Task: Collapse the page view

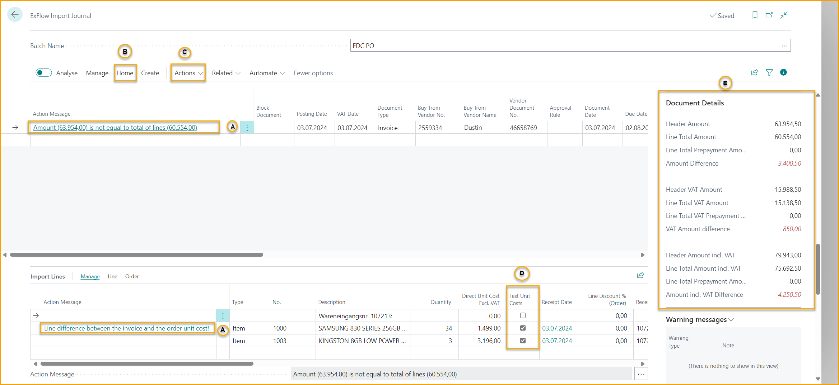Action: 783,15
